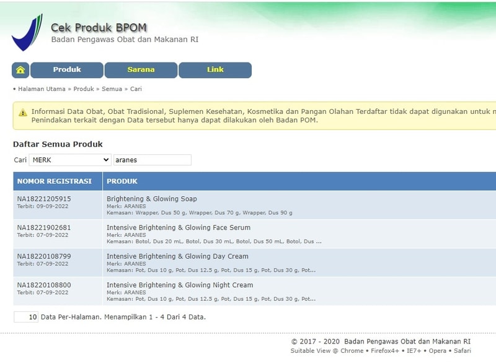496x364 pixels.
Task: Click Badan Pengawas Obat dan Makanan RI subtitle
Action: [x=125, y=40]
